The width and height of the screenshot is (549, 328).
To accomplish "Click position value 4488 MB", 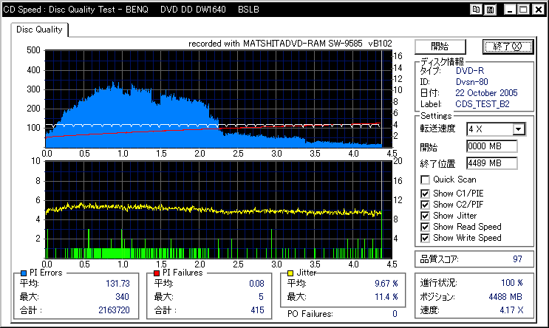I will point(505,297).
